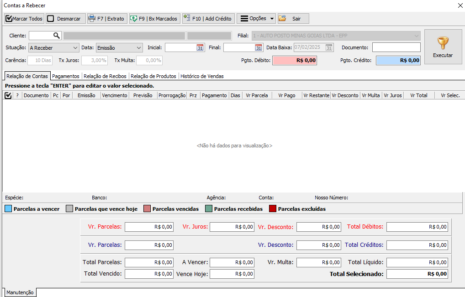Switch to the Pagamentos tab
The image size is (465, 297).
tap(67, 76)
